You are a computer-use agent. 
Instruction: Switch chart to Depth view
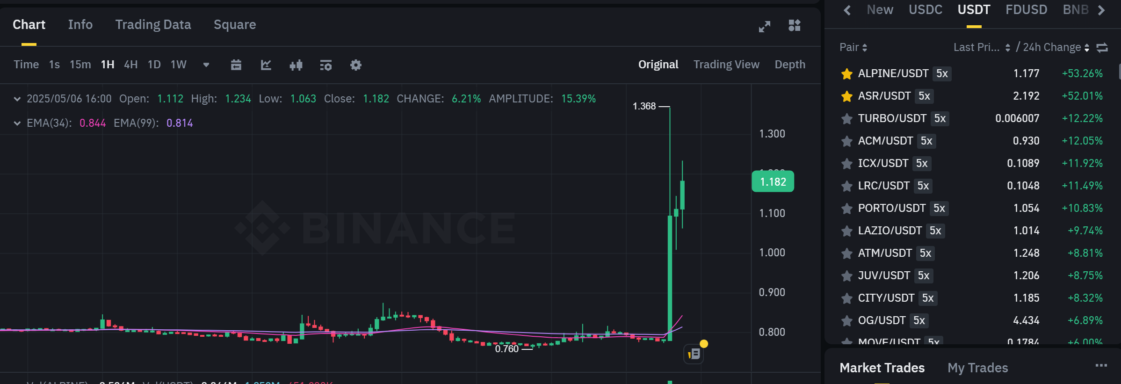pyautogui.click(x=790, y=65)
